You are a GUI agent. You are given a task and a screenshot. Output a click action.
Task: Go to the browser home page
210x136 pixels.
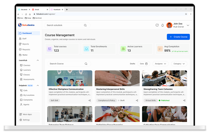[30, 14]
